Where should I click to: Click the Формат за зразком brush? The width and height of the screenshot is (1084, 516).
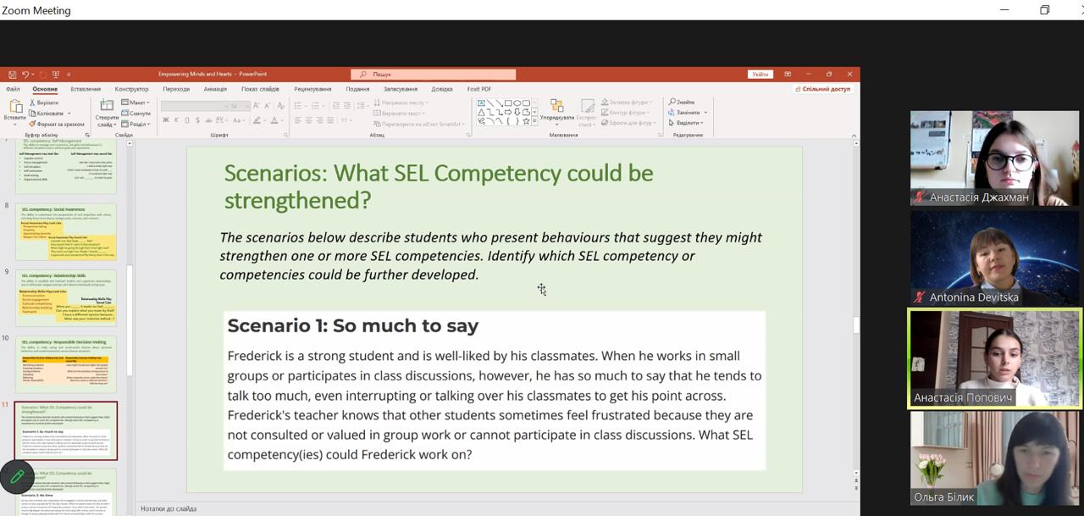tap(32, 124)
